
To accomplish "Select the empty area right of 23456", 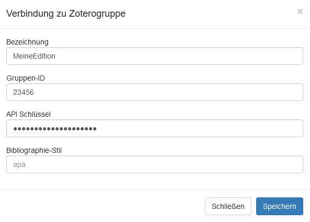I will pos(168,92).
